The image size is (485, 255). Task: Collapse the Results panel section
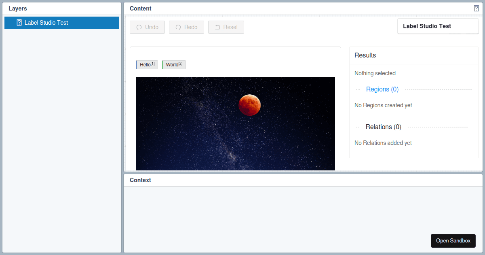[x=365, y=55]
